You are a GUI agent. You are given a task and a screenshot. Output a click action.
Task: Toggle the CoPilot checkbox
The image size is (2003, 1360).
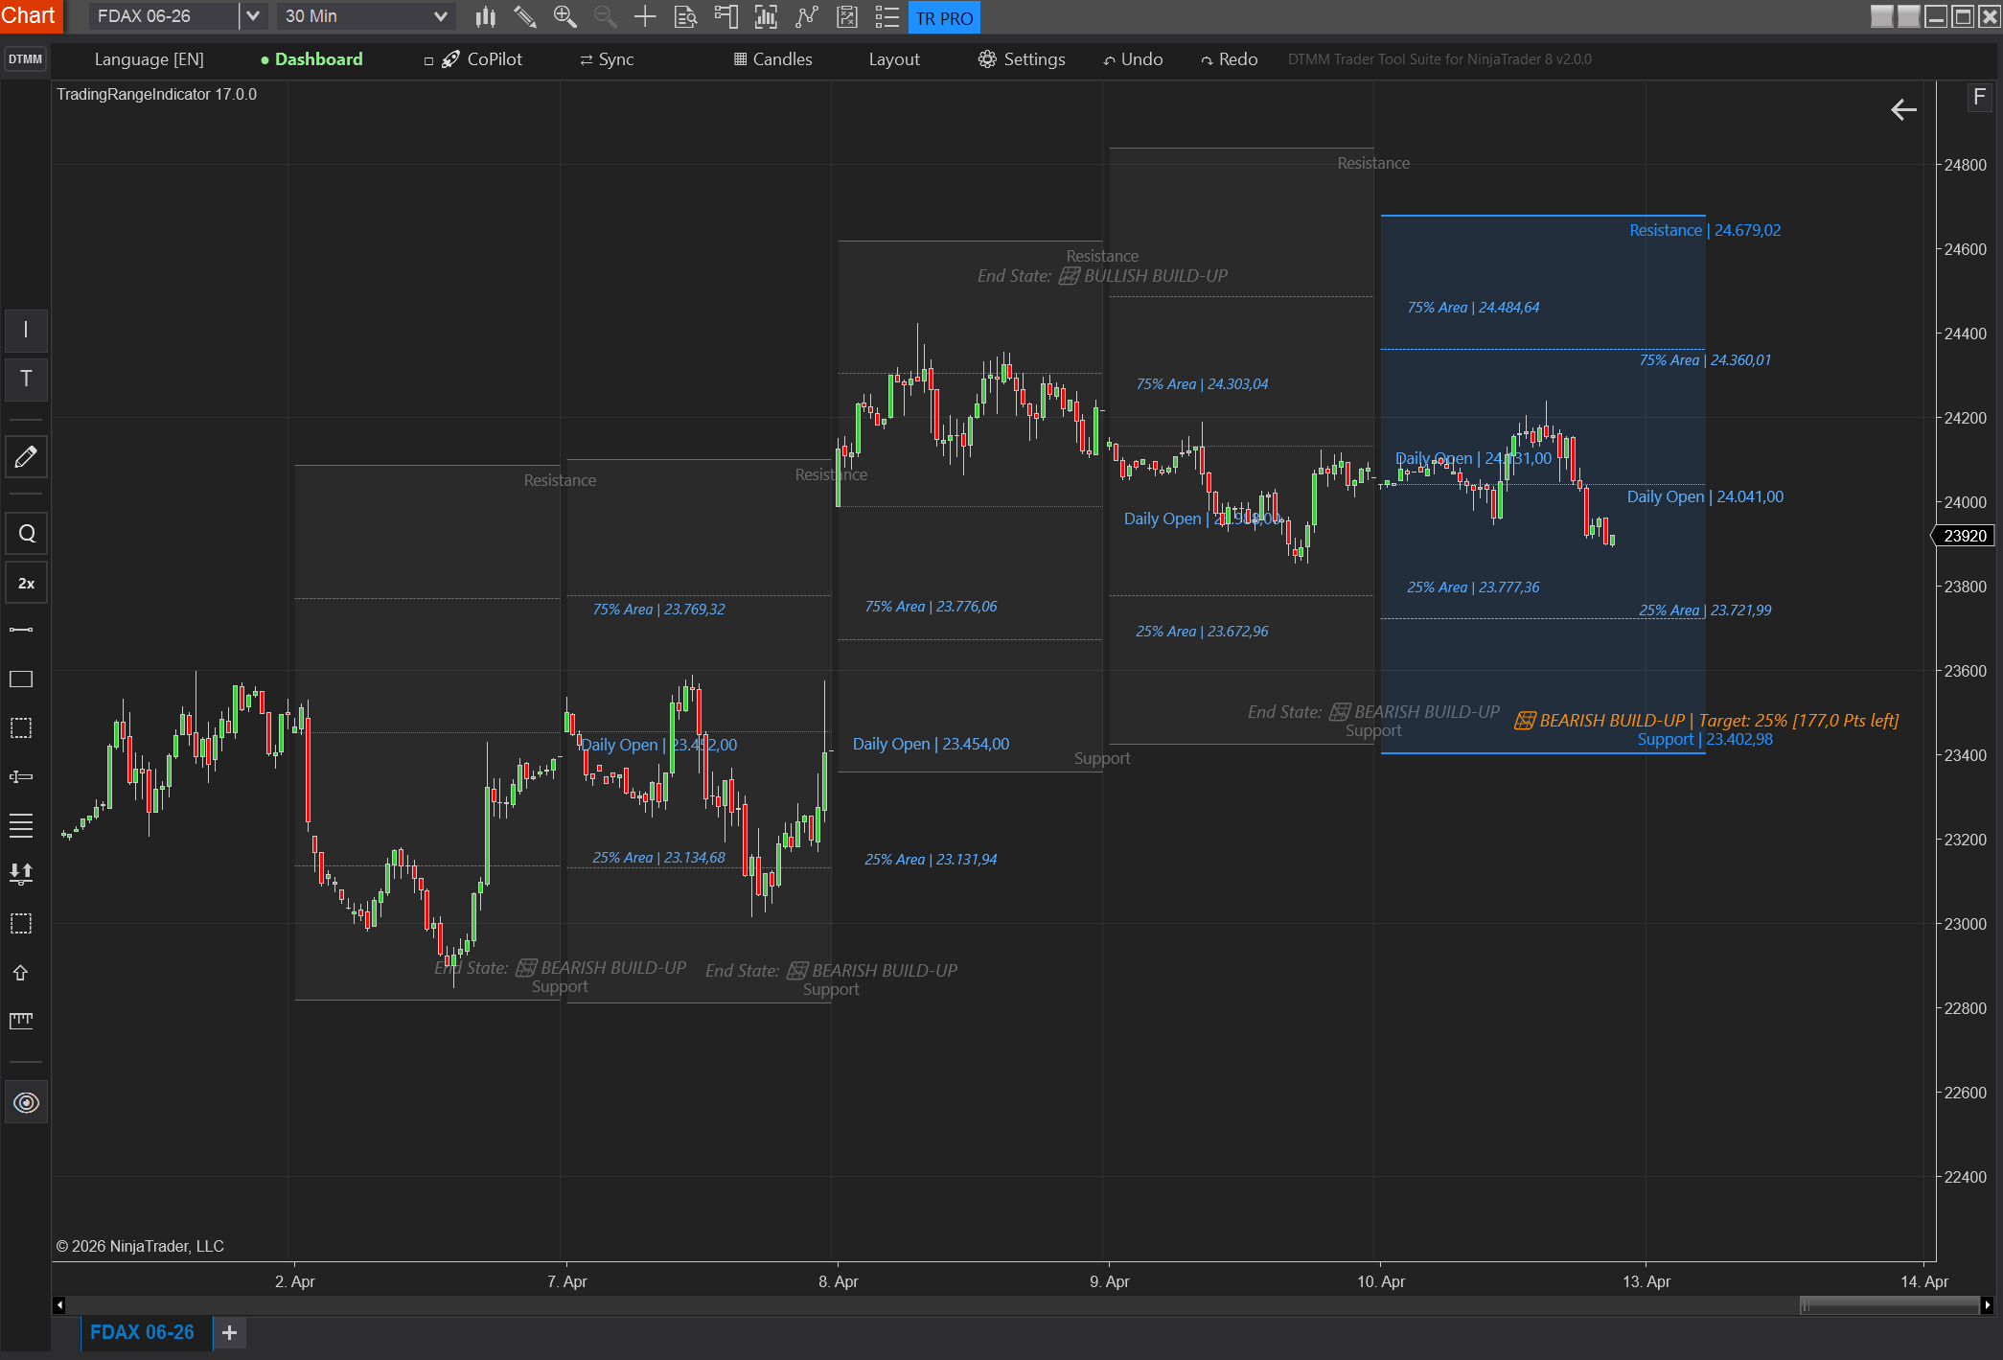428,60
